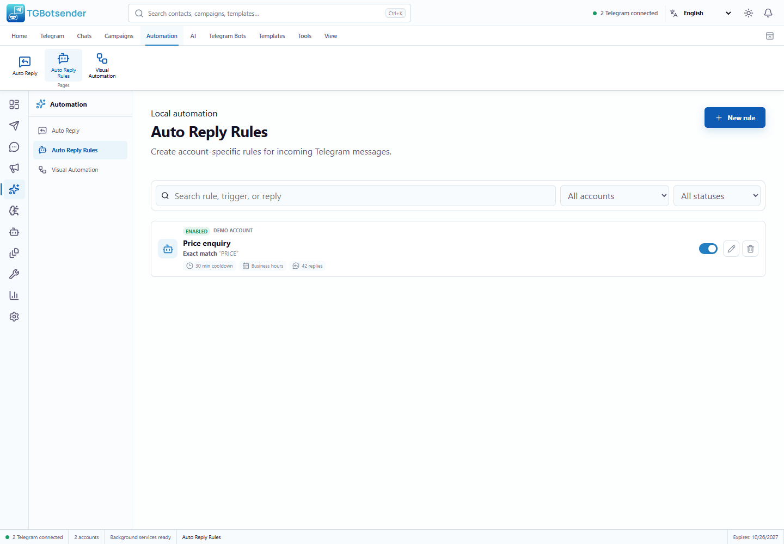Open Visual Automation in Automation side panel

click(80, 170)
